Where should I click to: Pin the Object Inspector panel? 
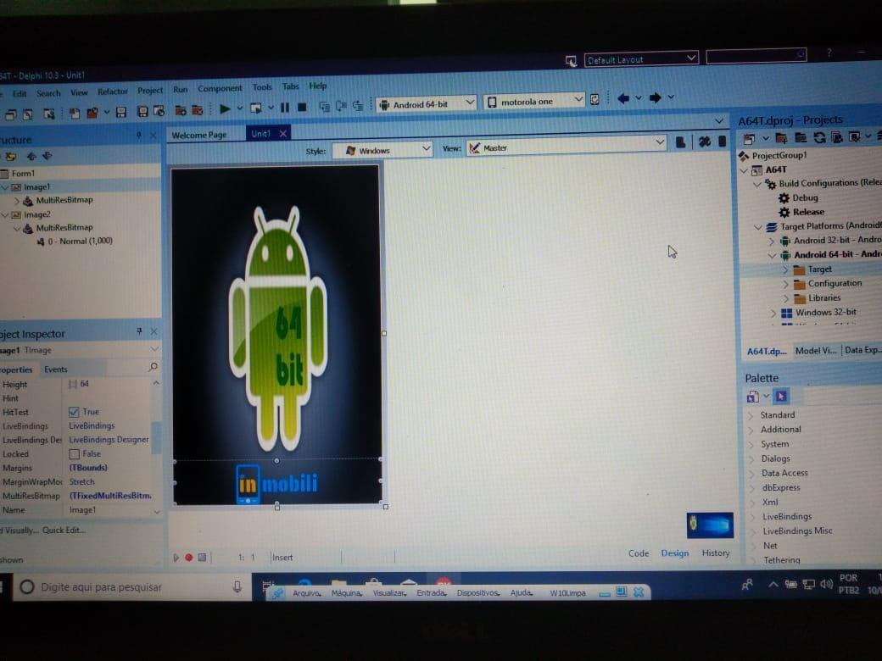pos(139,331)
